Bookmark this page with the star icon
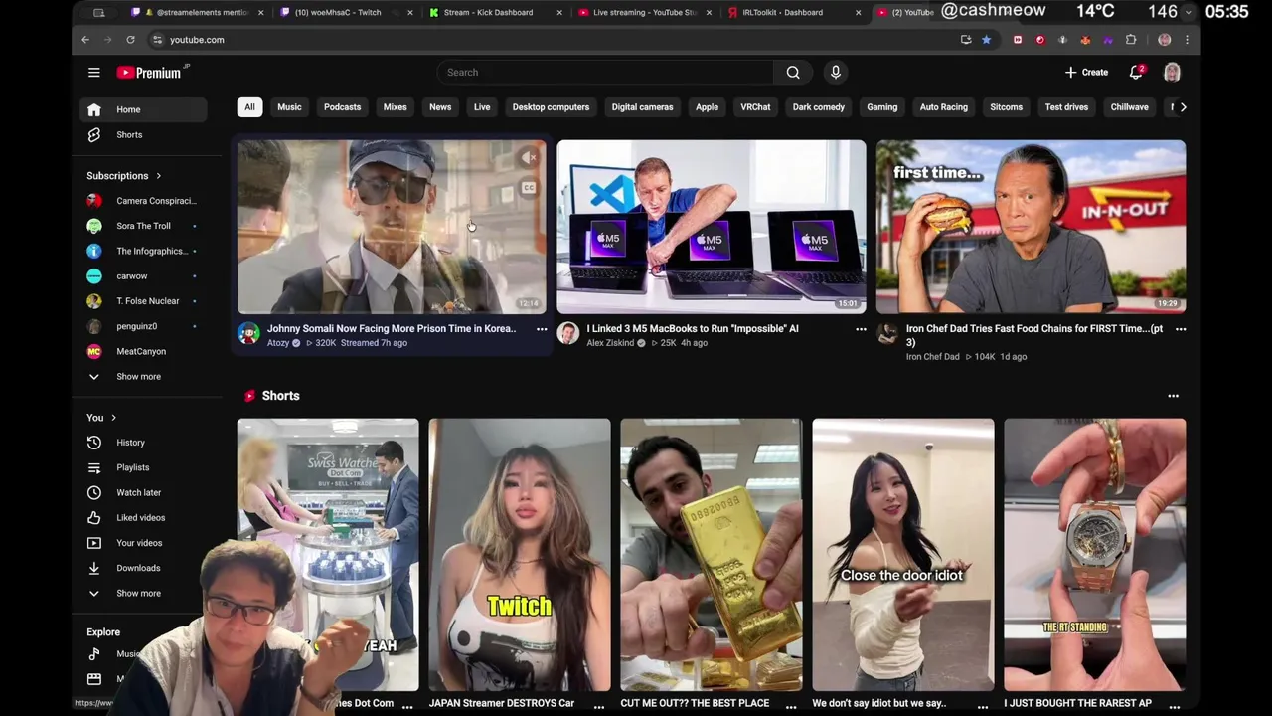Screen dimensions: 1272x716 click(x=986, y=40)
